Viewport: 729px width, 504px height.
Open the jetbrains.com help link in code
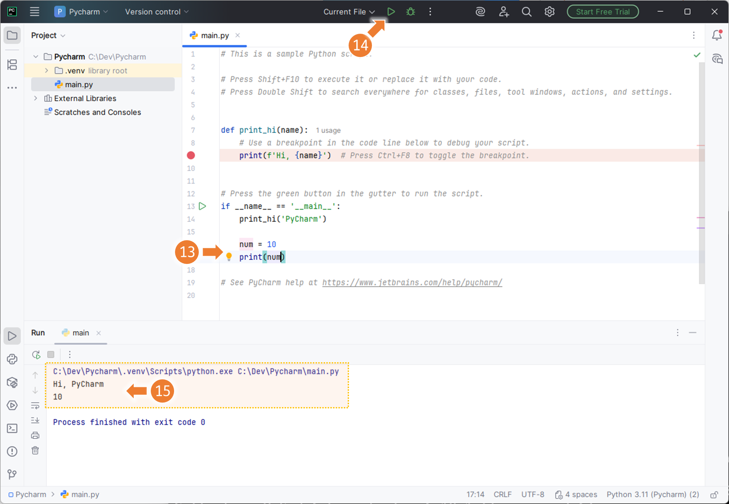412,282
